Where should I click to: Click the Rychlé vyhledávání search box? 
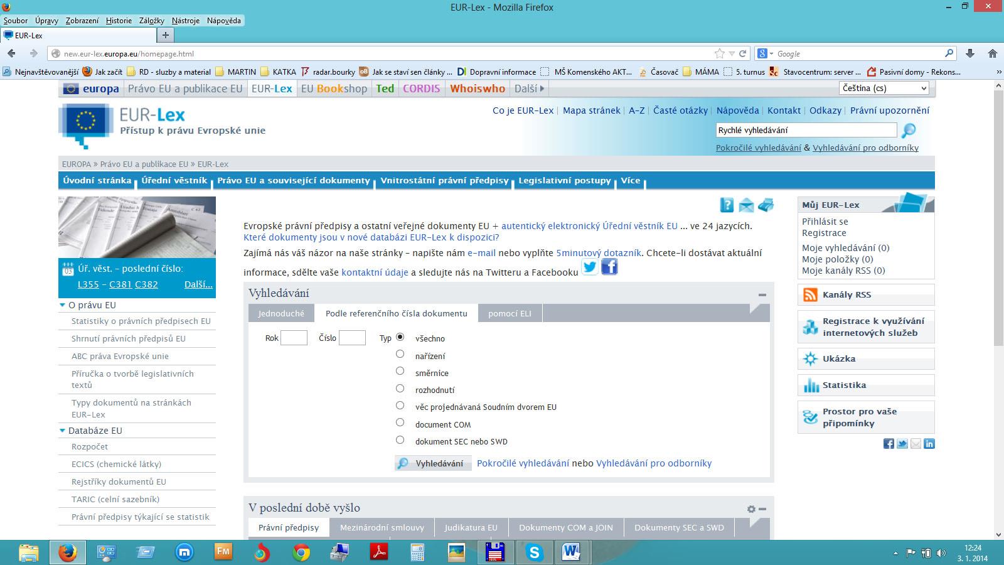[x=806, y=130]
